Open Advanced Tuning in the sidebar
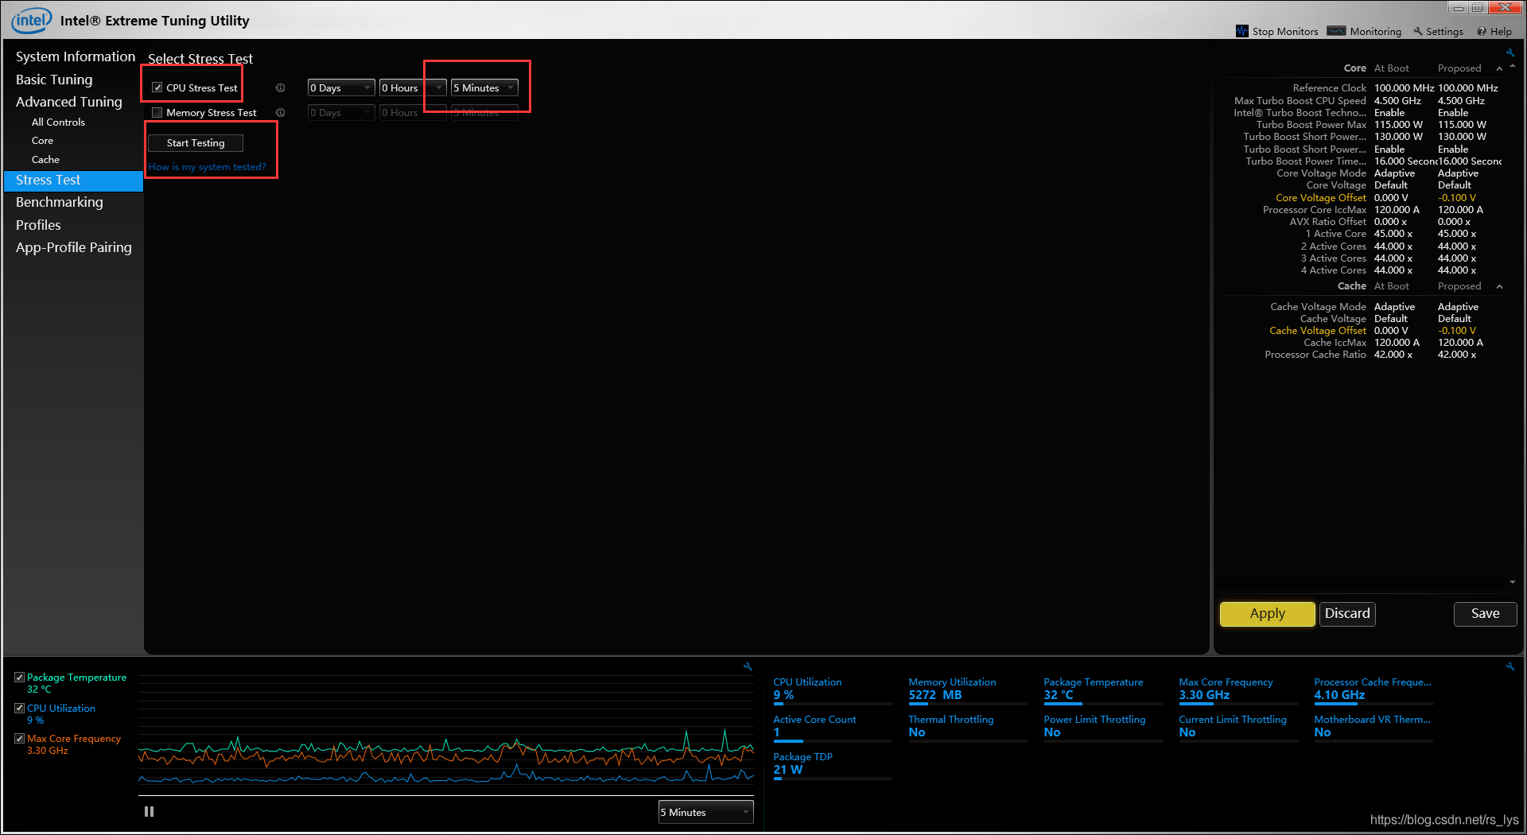Viewport: 1527px width, 835px height. (69, 102)
